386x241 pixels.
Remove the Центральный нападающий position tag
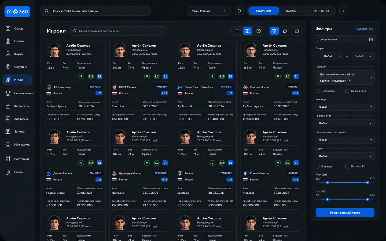click(x=353, y=74)
